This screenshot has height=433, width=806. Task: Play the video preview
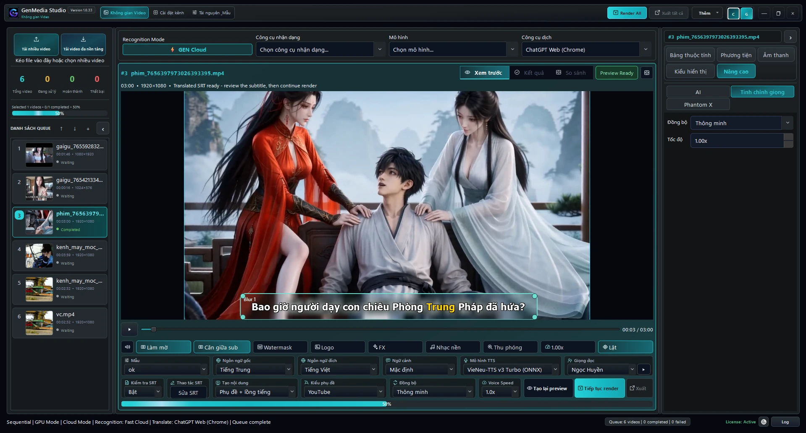tap(129, 329)
